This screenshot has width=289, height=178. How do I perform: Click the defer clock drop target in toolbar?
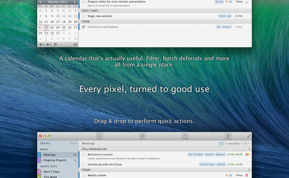pyautogui.click(x=100, y=136)
